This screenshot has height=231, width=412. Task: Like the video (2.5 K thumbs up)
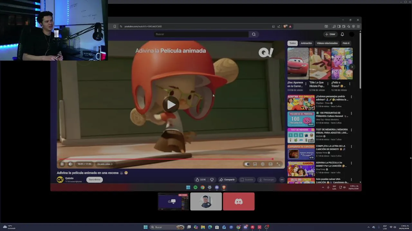tap(200, 180)
